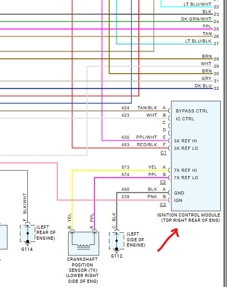Click the BRN label at pin 28
This screenshot has height=287, width=227.
[207, 56]
